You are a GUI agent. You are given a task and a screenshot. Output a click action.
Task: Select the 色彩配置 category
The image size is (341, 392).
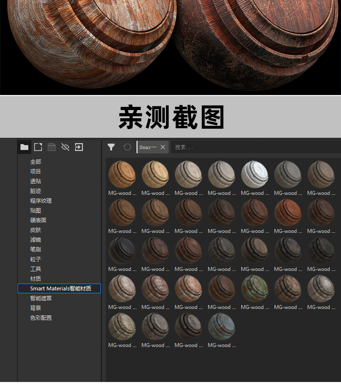coord(41,318)
